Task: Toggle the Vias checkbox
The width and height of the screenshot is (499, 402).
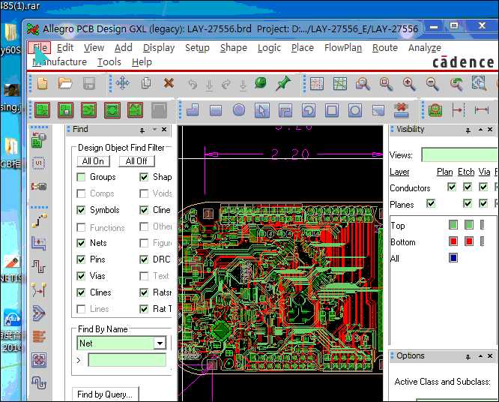Action: pos(81,276)
